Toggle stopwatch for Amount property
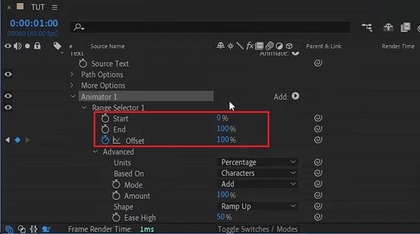 coord(116,196)
